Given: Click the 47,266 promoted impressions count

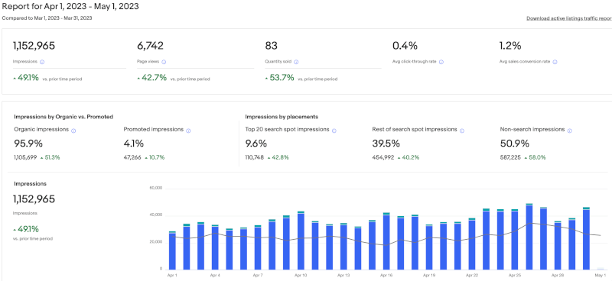Looking at the screenshot, I should pos(132,158).
